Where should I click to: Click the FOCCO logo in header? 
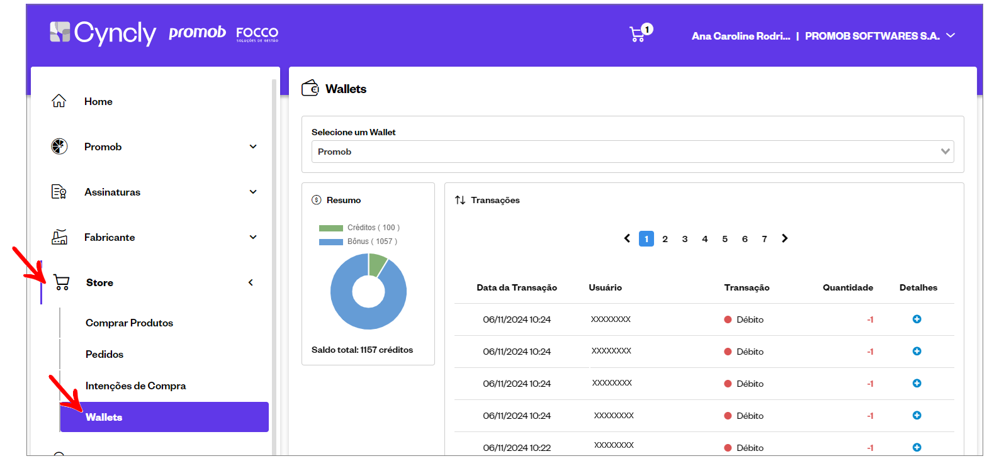[x=257, y=34]
